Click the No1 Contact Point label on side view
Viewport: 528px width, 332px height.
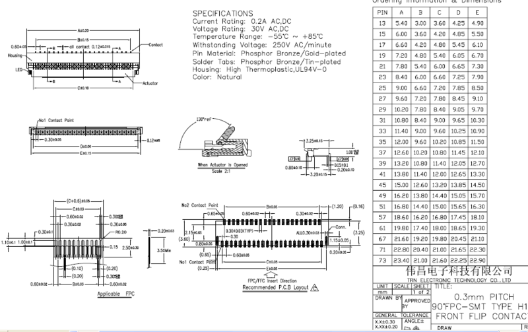point(56,120)
